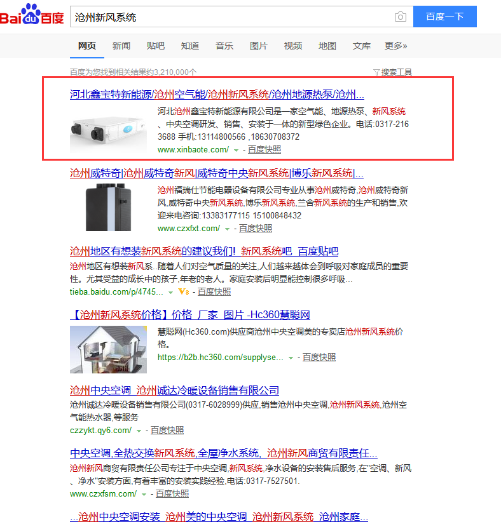Visit czzykt.qy6.com URL link

coord(100,431)
